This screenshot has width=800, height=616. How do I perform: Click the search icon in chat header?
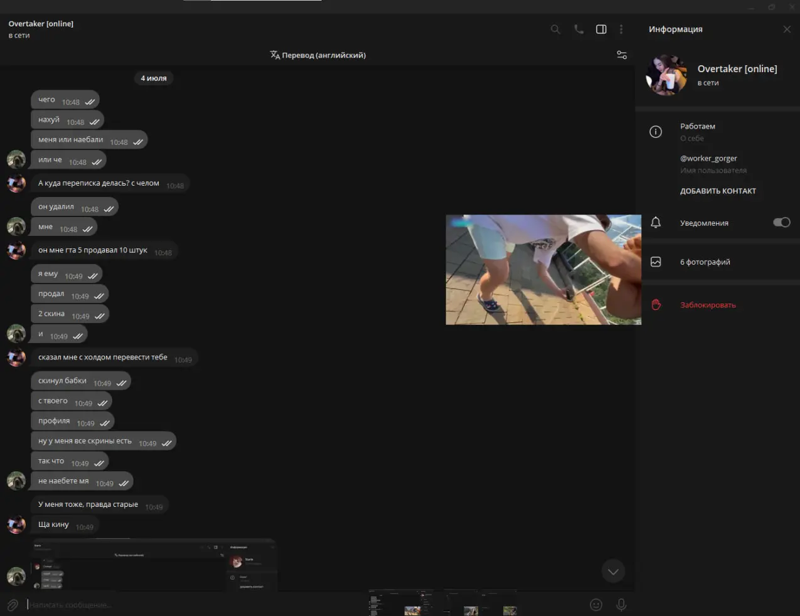(x=555, y=29)
